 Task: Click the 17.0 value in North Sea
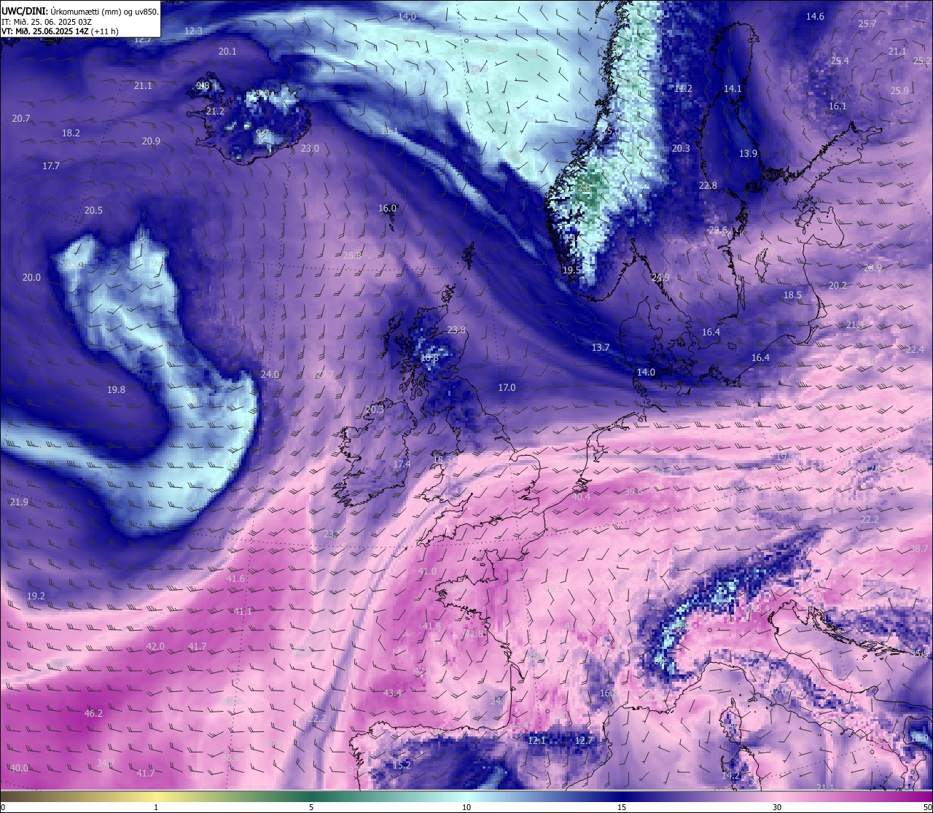click(507, 387)
